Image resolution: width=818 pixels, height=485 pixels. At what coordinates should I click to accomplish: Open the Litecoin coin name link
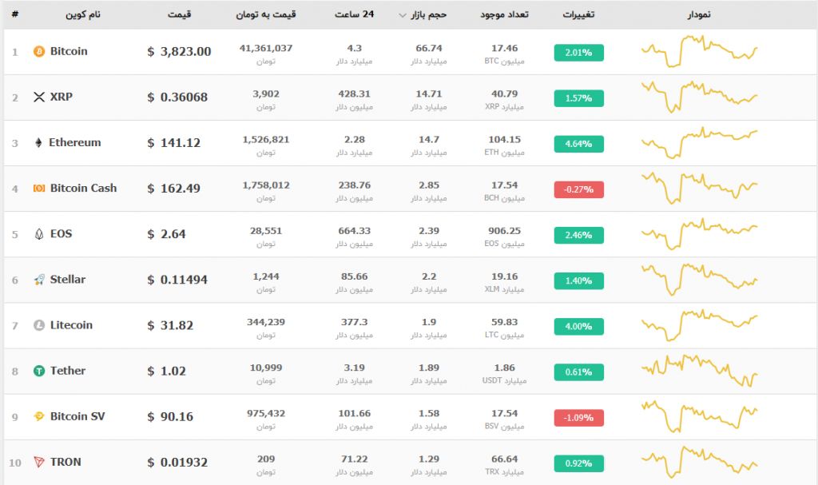tap(71, 325)
